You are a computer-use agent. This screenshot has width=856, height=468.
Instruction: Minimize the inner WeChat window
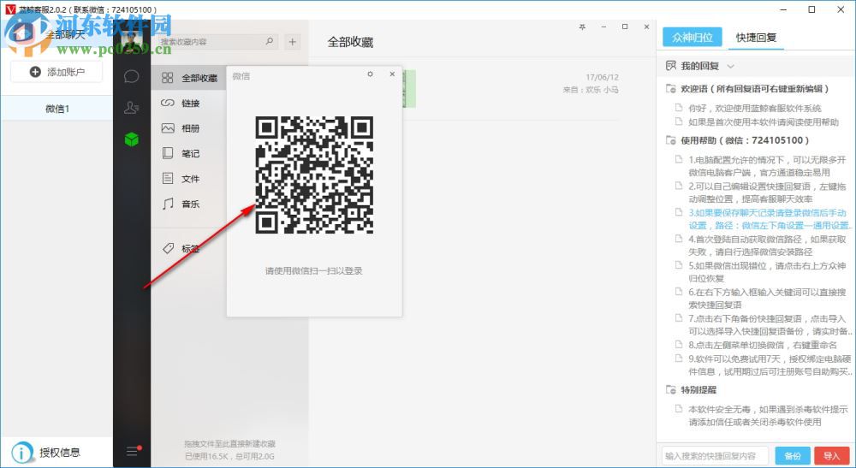coord(603,27)
